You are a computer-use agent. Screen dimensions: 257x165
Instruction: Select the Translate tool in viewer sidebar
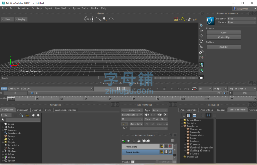click(x=201, y=36)
